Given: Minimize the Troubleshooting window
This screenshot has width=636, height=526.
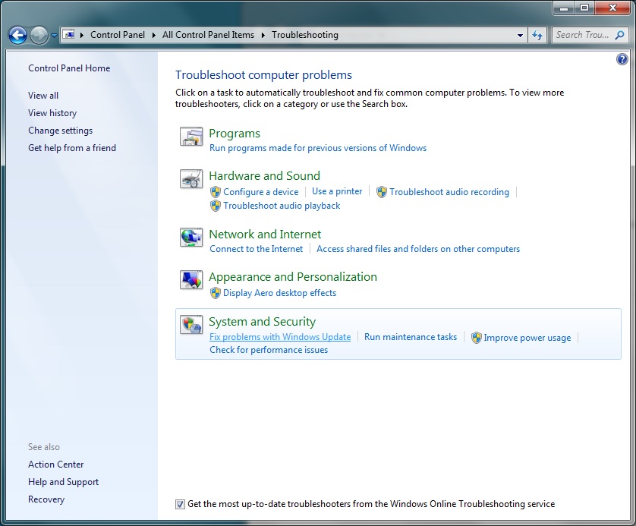Looking at the screenshot, I should tap(564, 8).
